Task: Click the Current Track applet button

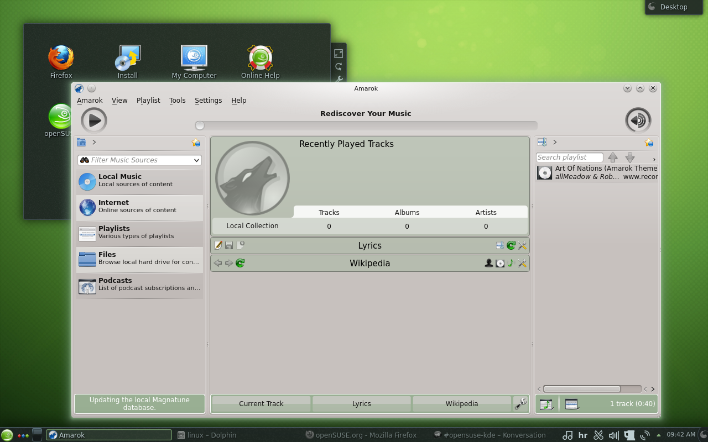Action: (x=261, y=404)
